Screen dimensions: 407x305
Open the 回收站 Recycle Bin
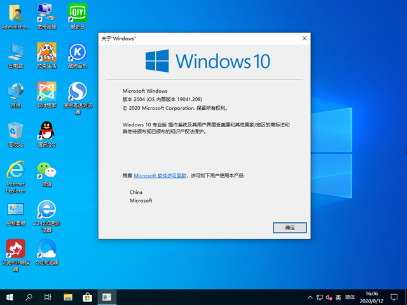point(15,135)
